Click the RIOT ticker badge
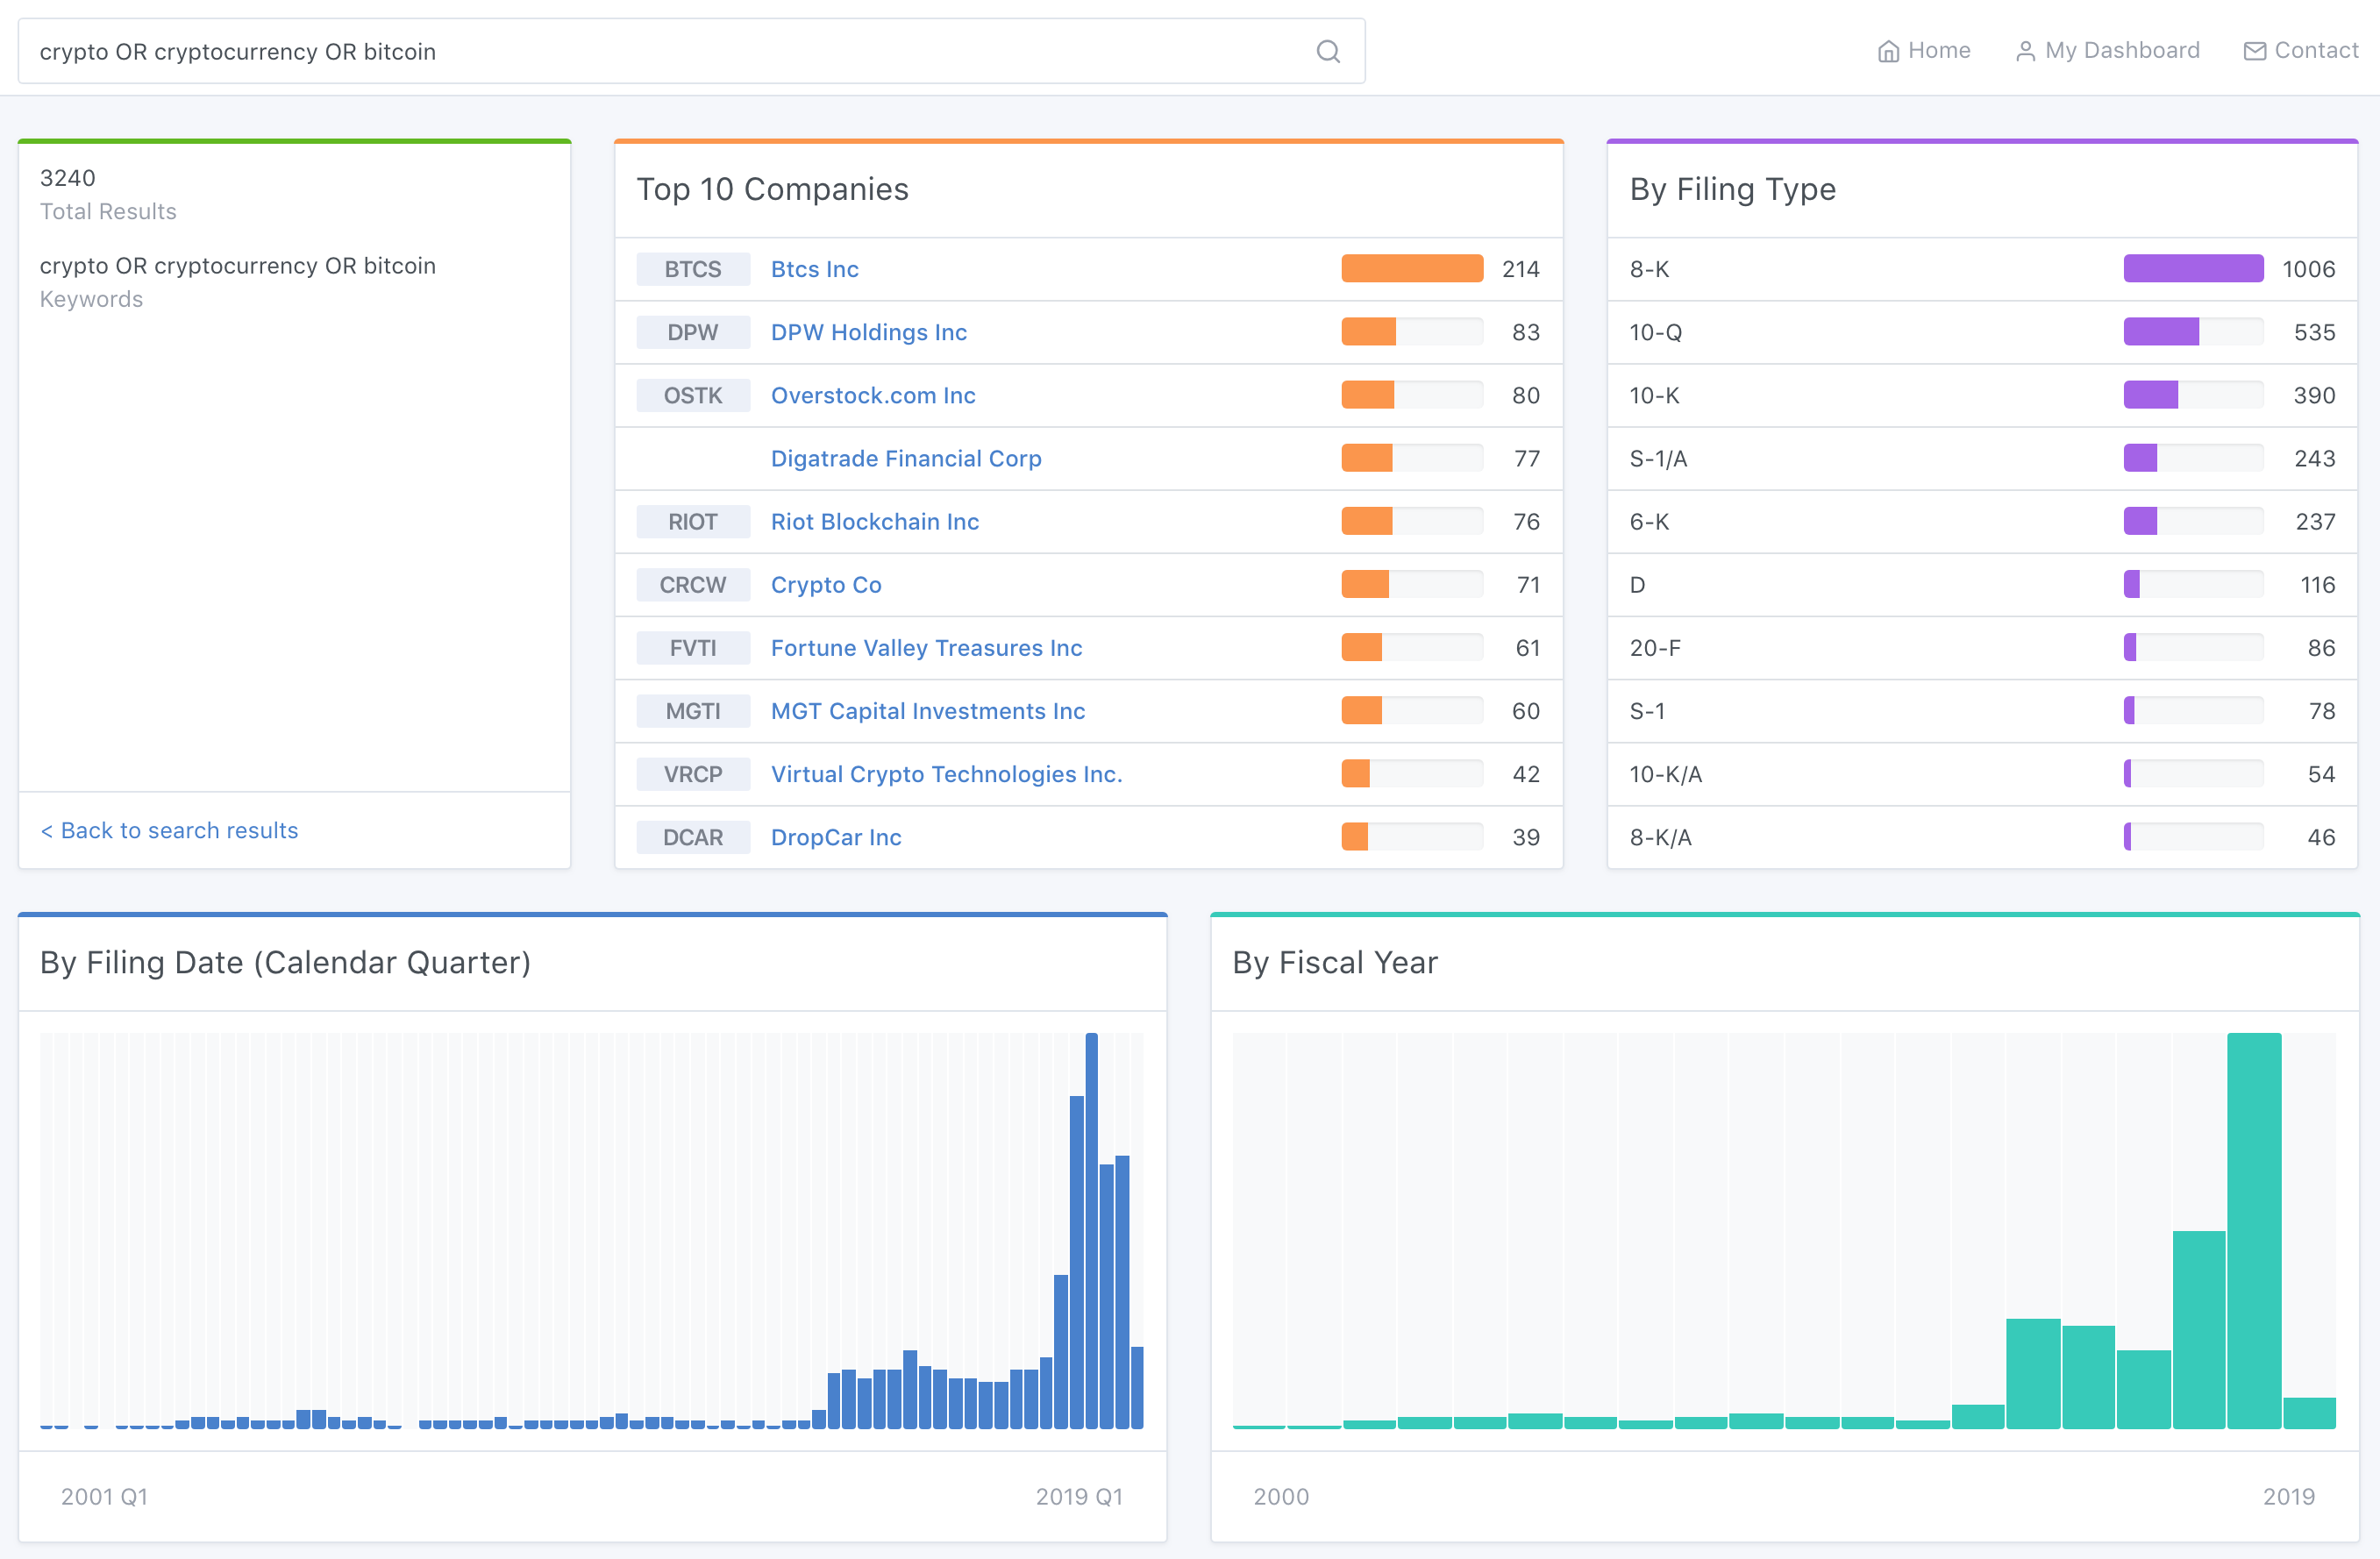The height and width of the screenshot is (1559, 2380). click(x=692, y=521)
